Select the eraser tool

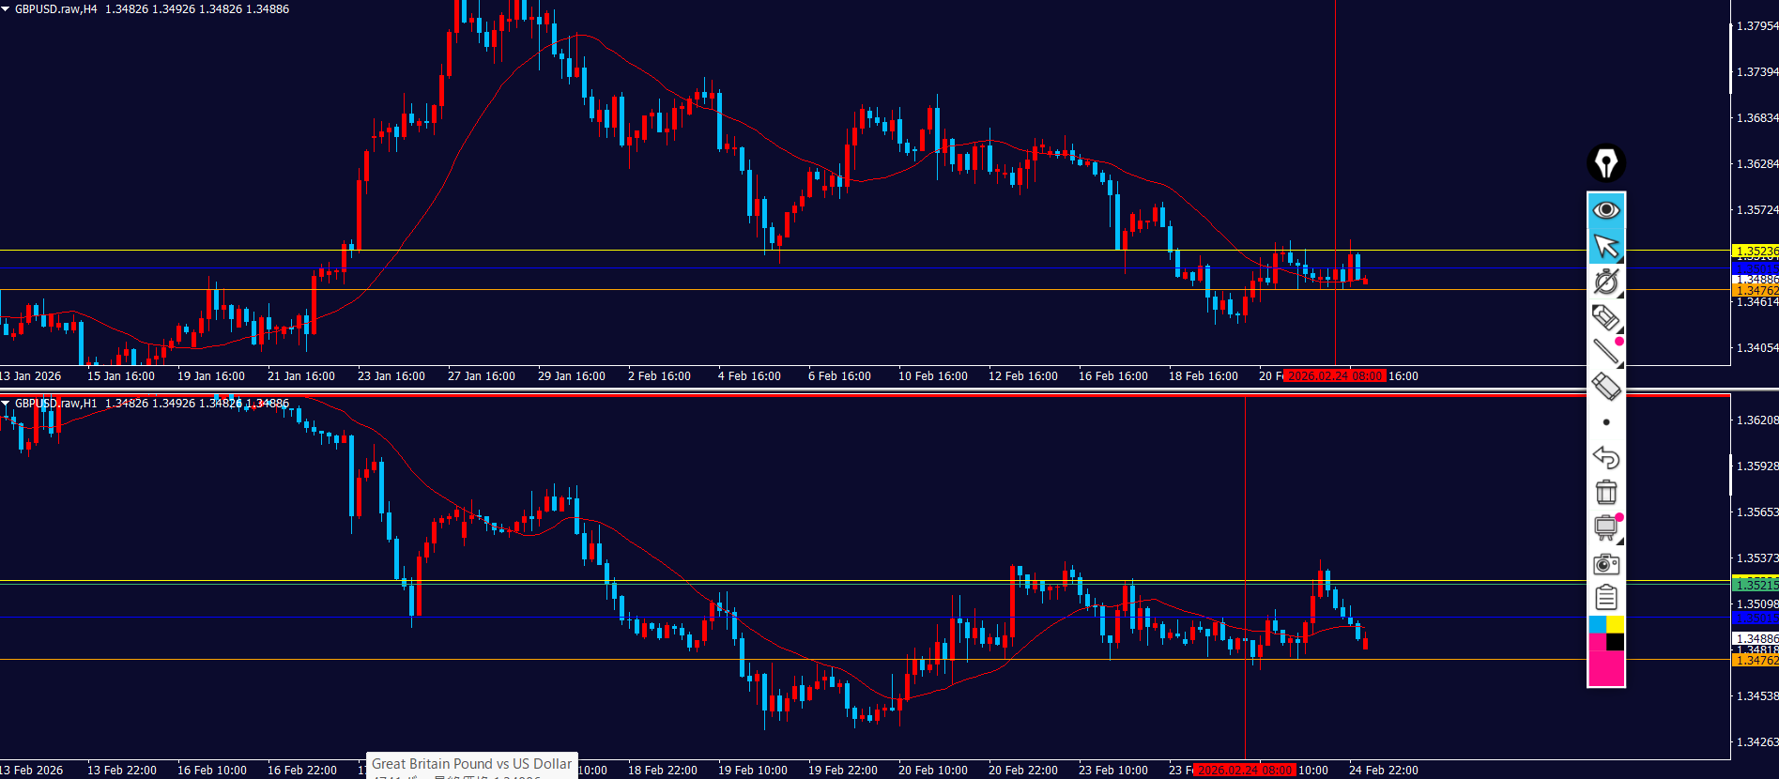pyautogui.click(x=1605, y=386)
